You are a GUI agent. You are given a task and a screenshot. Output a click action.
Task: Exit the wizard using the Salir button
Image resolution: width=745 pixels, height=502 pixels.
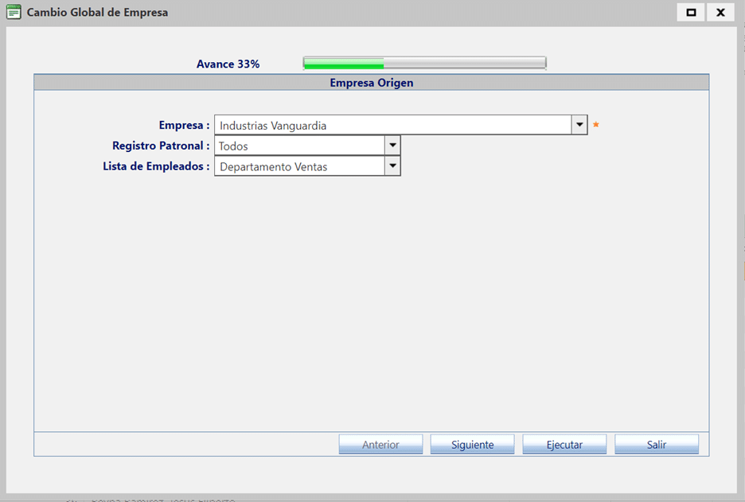[656, 445]
